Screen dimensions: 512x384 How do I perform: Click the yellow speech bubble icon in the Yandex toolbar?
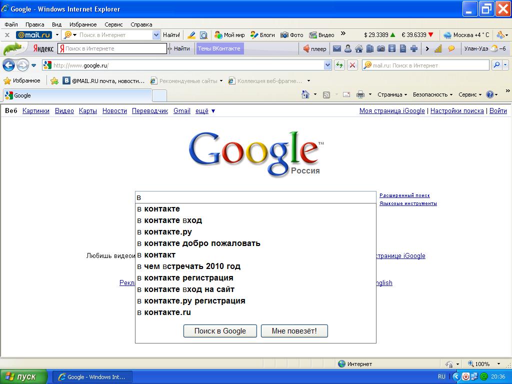451,48
